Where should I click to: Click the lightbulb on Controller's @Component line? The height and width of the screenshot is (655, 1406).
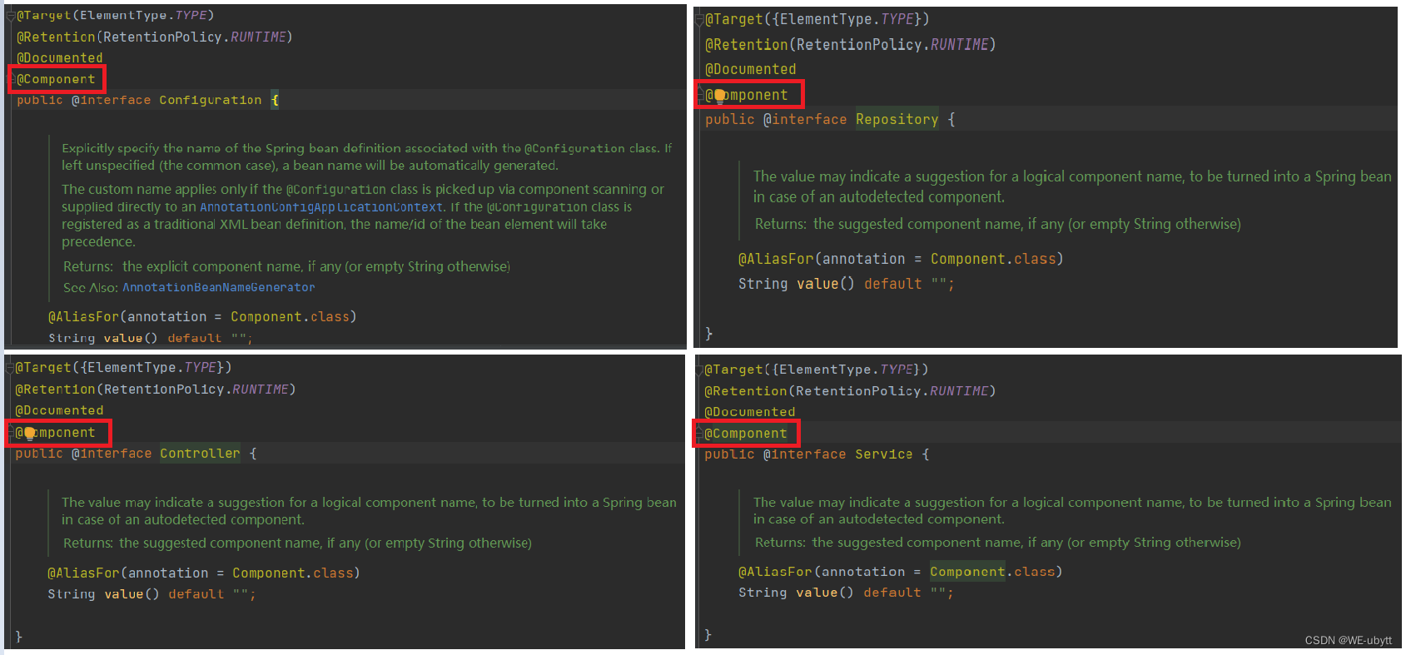click(x=30, y=433)
